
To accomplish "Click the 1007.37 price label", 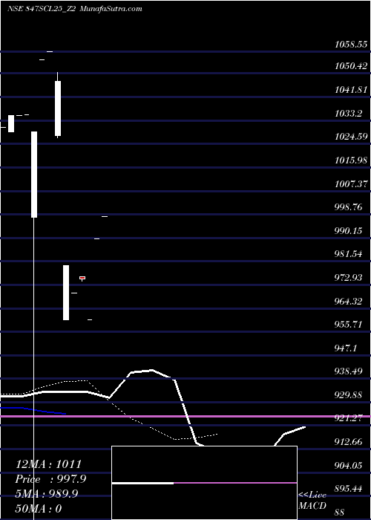I will click(x=351, y=183).
